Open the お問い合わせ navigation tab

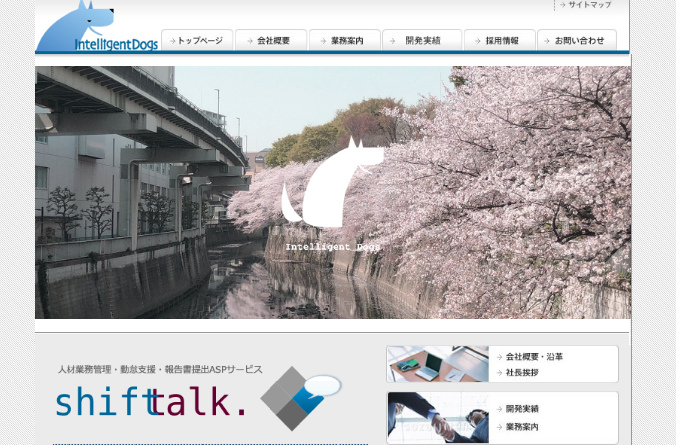tap(577, 41)
